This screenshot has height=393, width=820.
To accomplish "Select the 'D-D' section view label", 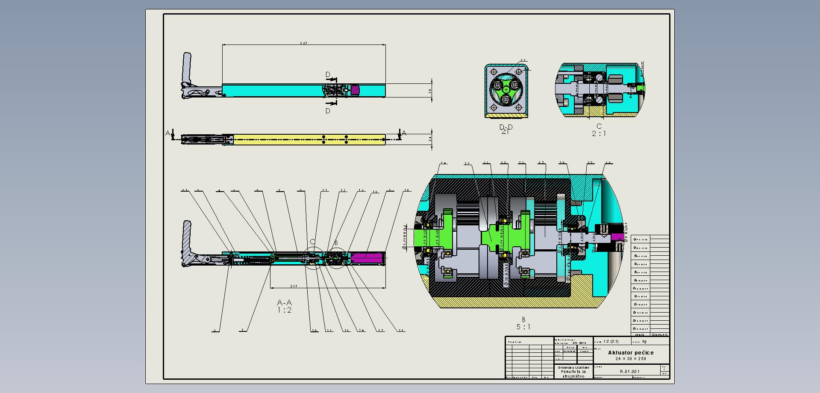I will [x=506, y=127].
